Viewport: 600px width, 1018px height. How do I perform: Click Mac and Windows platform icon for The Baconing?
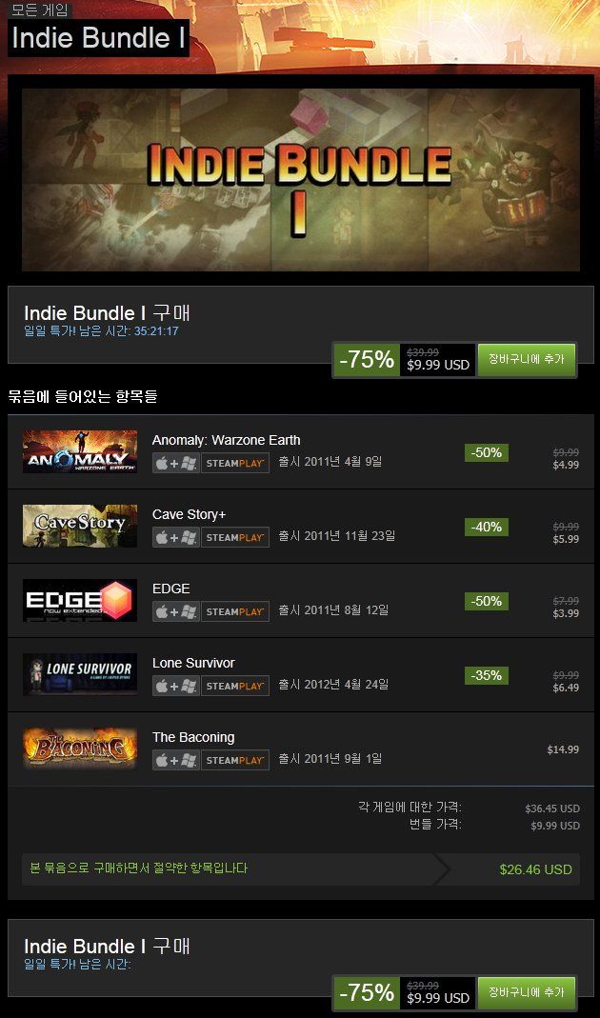176,760
